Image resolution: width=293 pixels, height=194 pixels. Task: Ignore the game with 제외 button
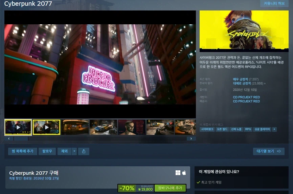[x=64, y=151]
